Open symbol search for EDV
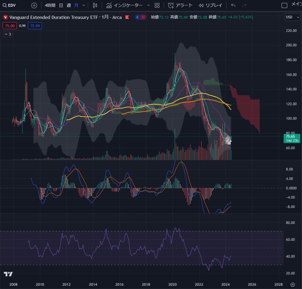 (9, 5)
